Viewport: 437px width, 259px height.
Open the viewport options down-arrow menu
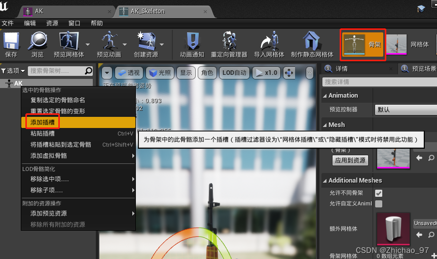click(x=107, y=73)
